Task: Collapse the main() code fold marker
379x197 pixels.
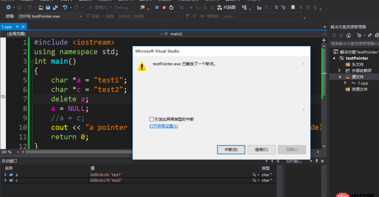Action: click(x=32, y=61)
